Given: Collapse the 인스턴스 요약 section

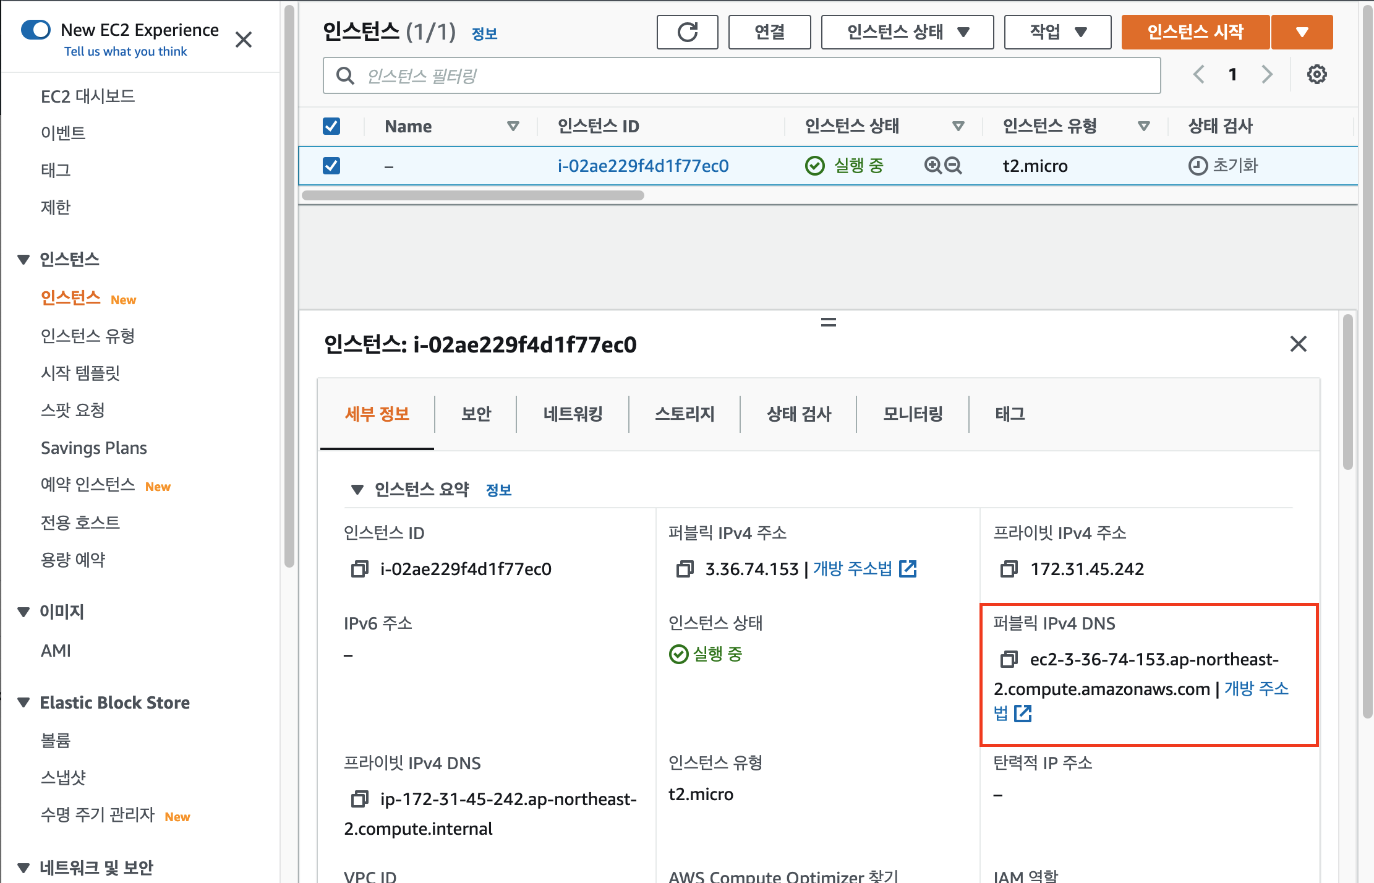Looking at the screenshot, I should tap(357, 490).
